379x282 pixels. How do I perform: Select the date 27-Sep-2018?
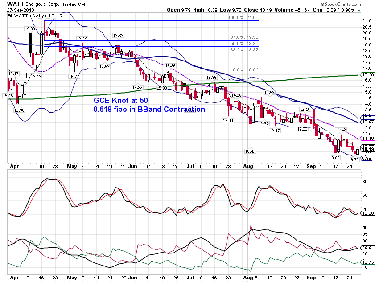point(21,10)
